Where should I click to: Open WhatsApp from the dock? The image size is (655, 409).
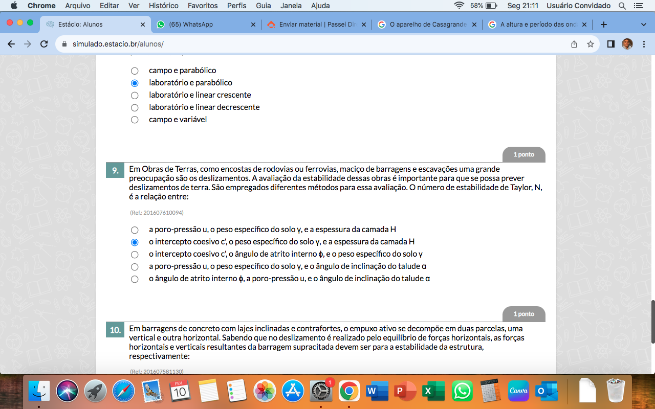point(463,391)
